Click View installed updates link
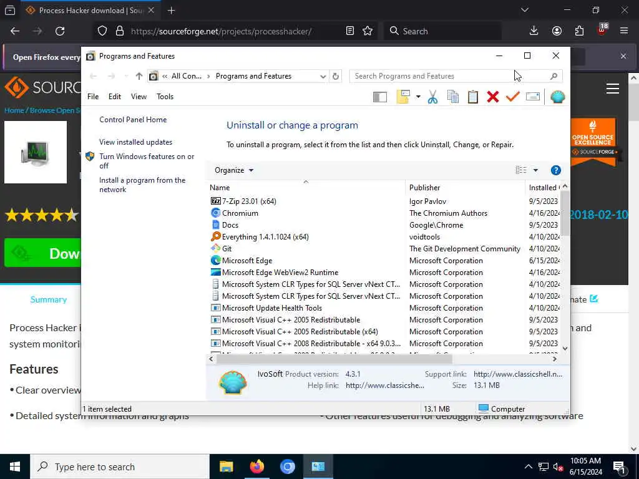 pyautogui.click(x=135, y=142)
